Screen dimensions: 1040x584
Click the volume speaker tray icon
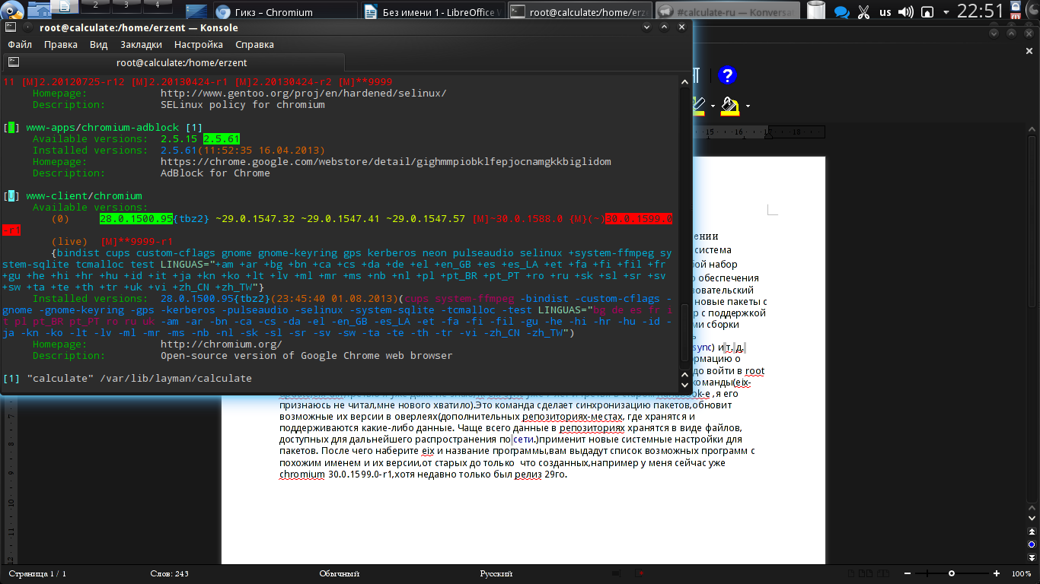coord(905,11)
